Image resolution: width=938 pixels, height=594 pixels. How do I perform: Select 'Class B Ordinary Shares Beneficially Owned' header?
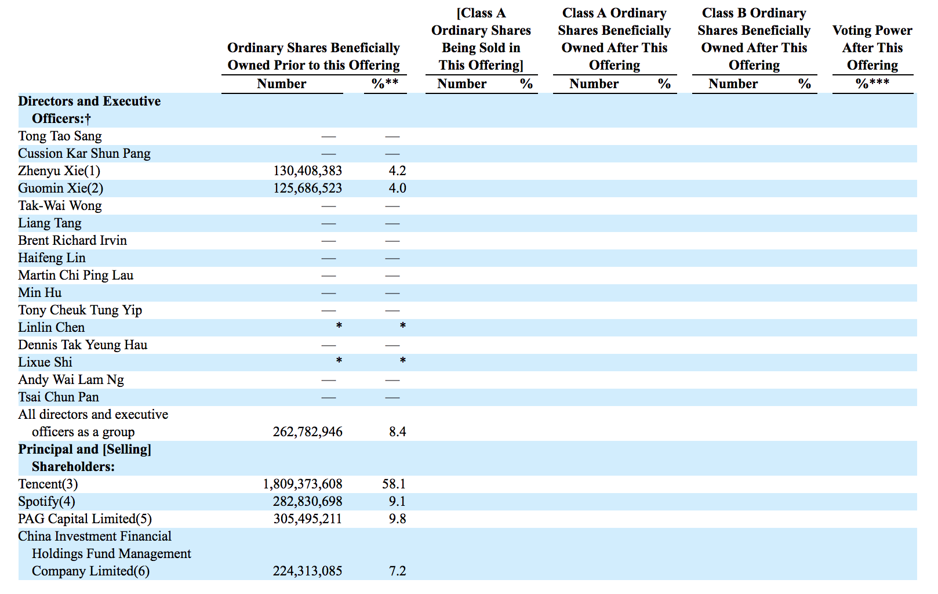(x=754, y=39)
